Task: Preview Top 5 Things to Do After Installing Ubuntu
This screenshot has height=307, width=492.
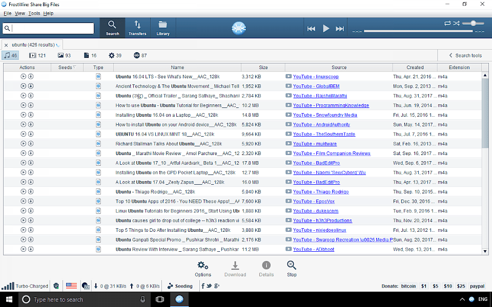Action: pyautogui.click(x=23, y=230)
